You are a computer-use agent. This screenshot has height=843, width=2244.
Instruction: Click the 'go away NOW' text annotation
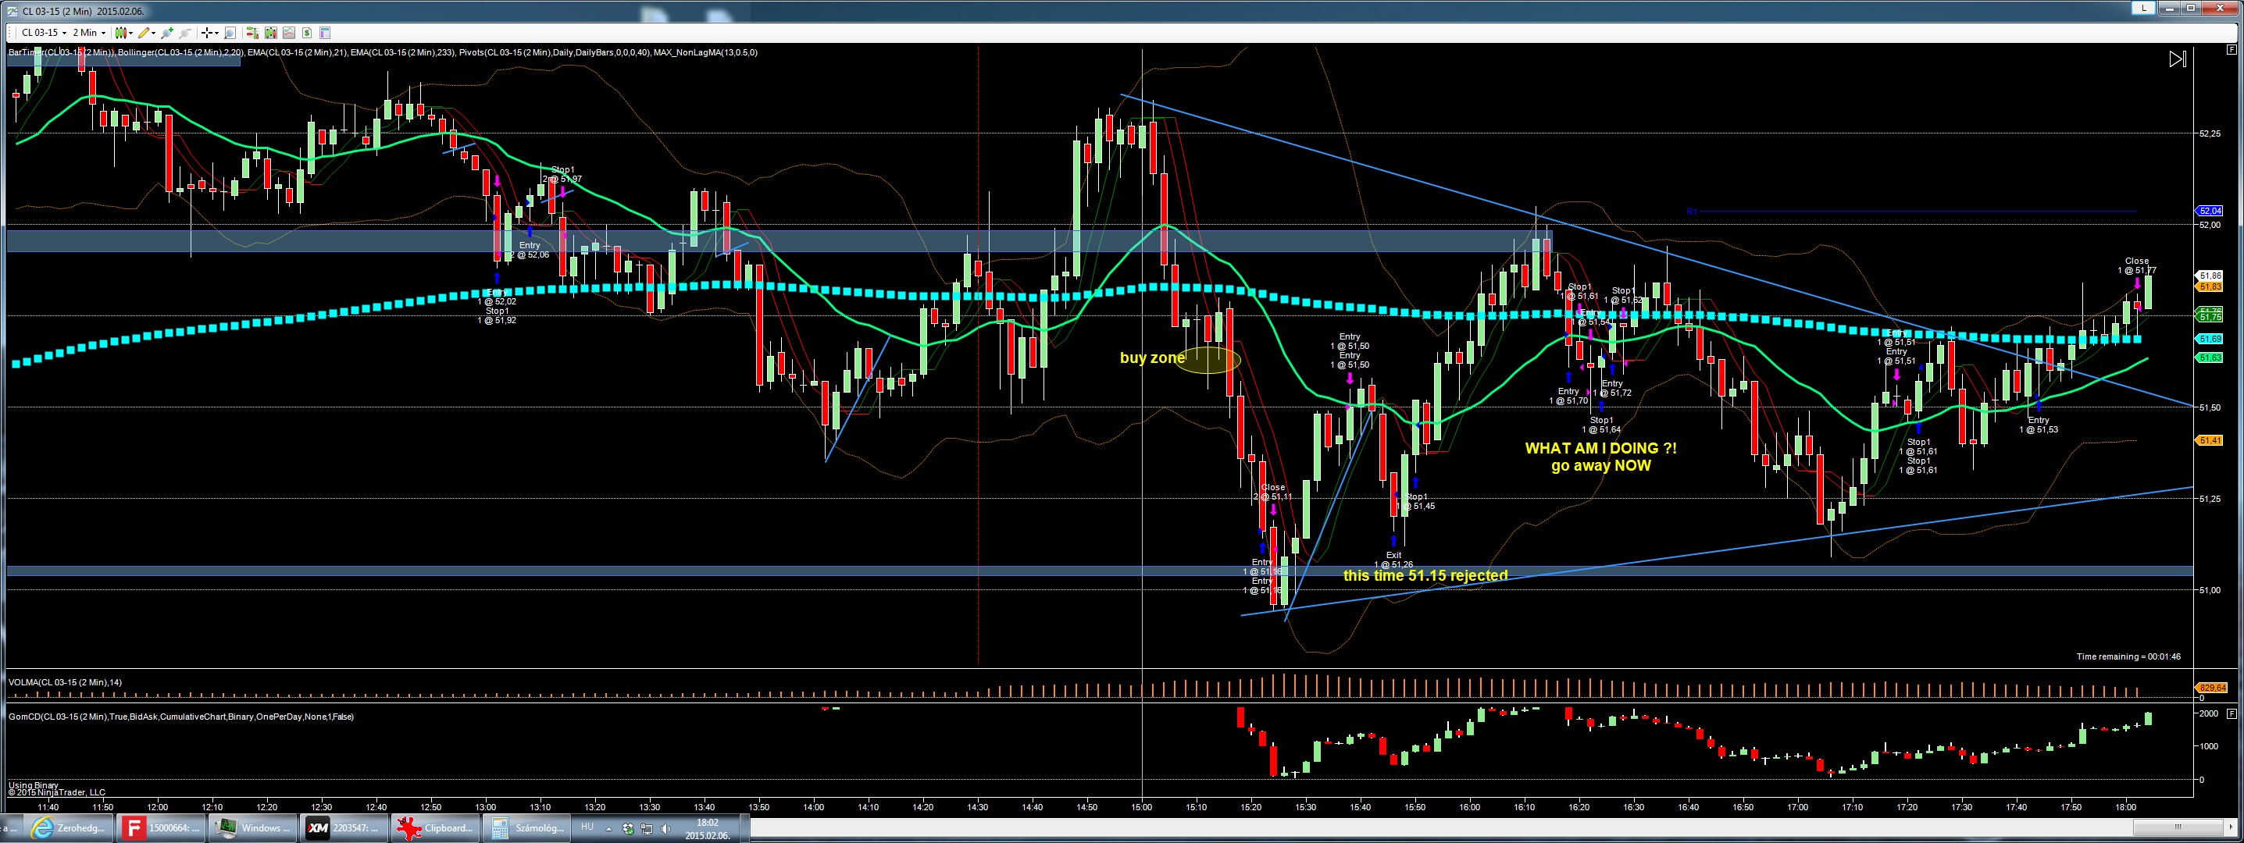click(1601, 466)
